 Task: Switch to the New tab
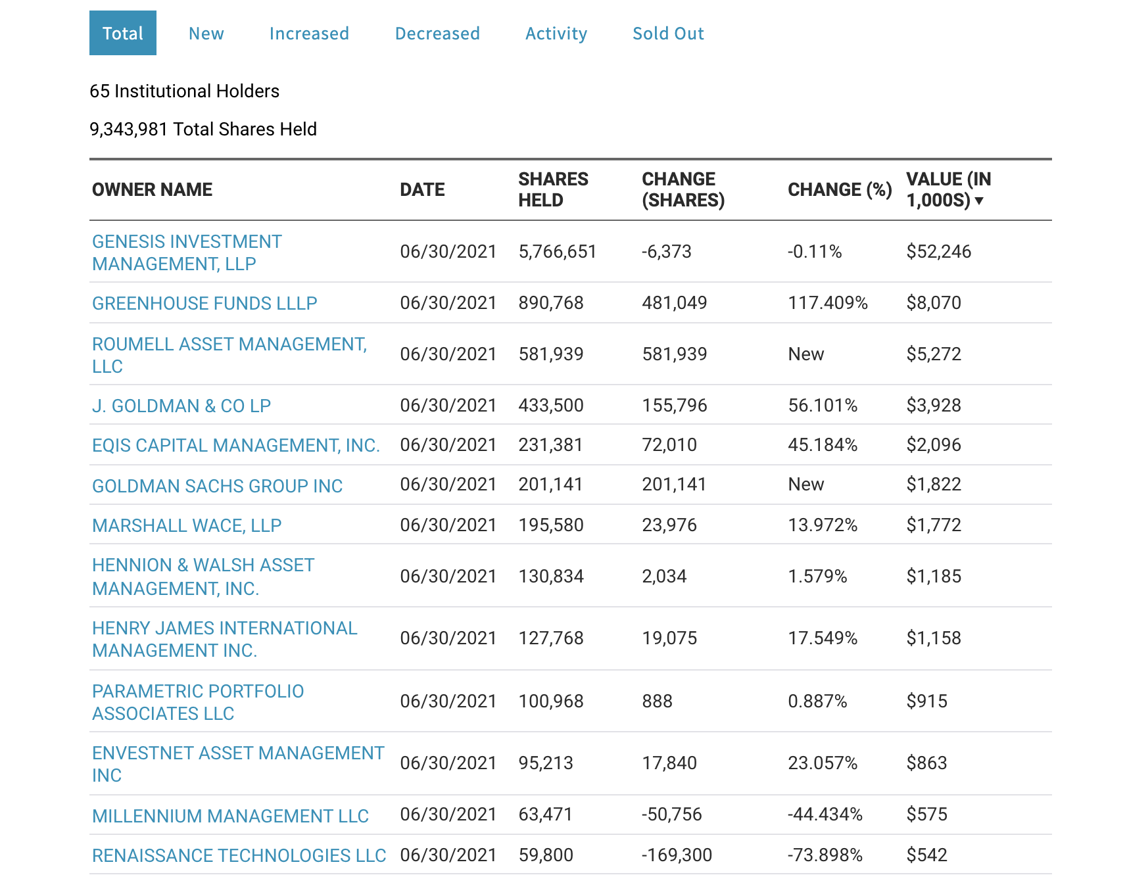coord(206,34)
